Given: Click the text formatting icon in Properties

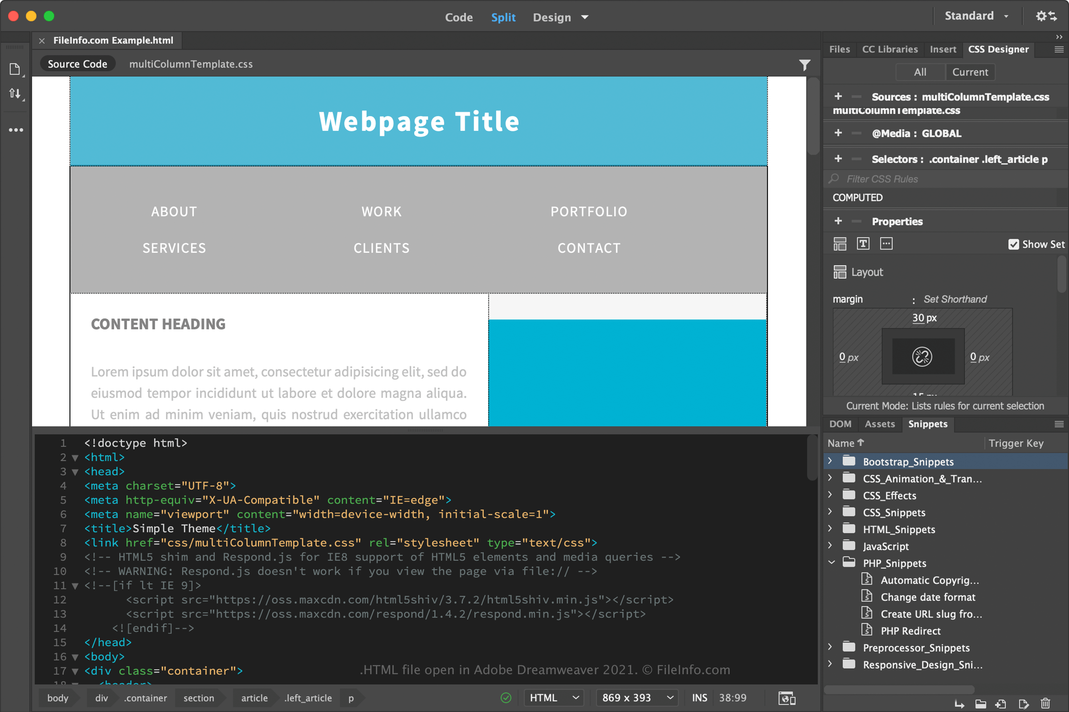Looking at the screenshot, I should point(864,244).
